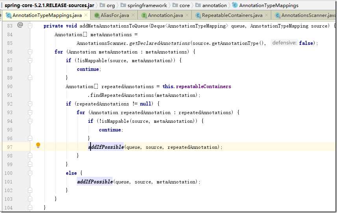Click the class icon on RepeatableContainers.java tab

point(198,15)
